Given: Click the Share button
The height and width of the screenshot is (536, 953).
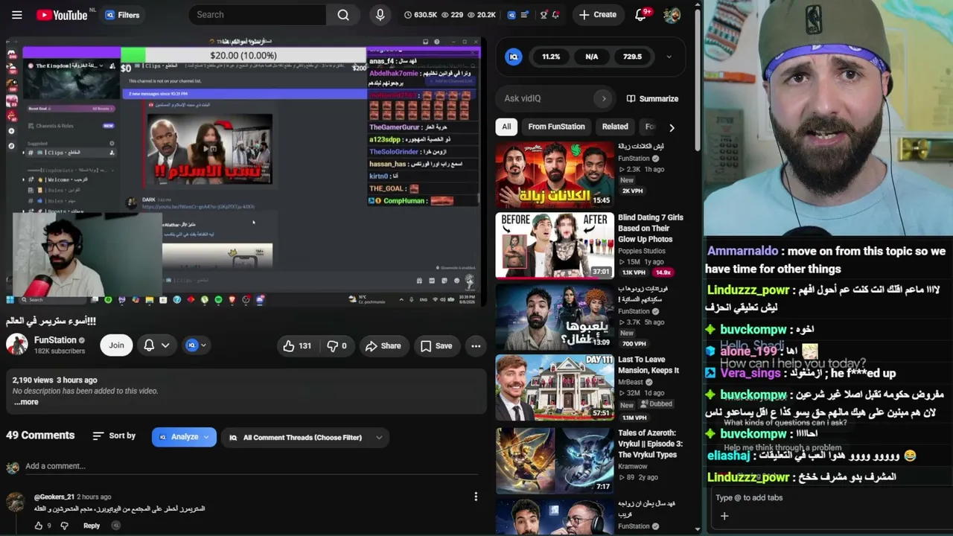Looking at the screenshot, I should pyautogui.click(x=383, y=345).
